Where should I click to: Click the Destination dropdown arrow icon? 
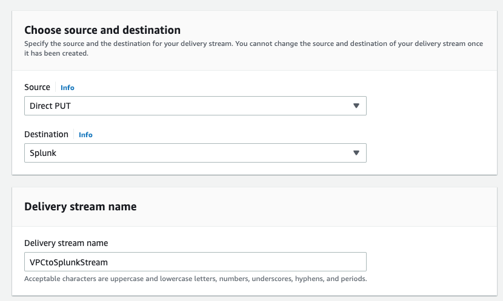356,153
